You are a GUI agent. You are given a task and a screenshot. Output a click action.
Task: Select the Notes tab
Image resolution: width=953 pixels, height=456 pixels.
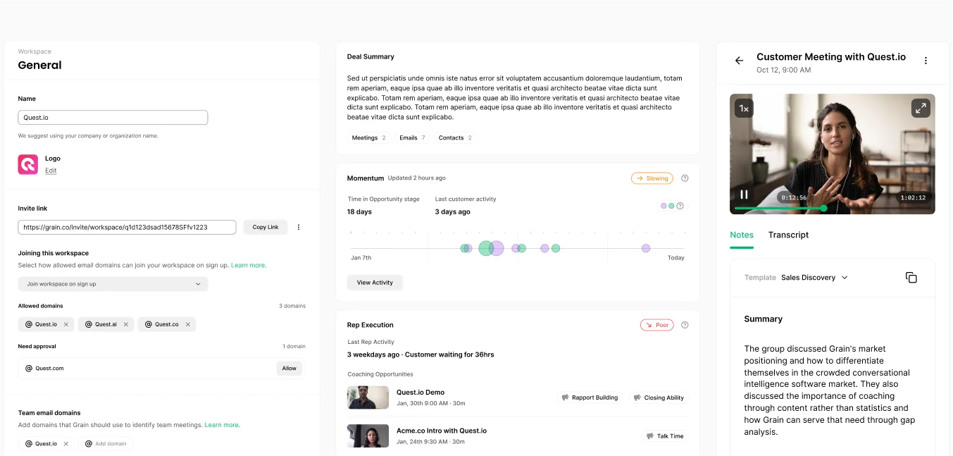click(x=742, y=235)
